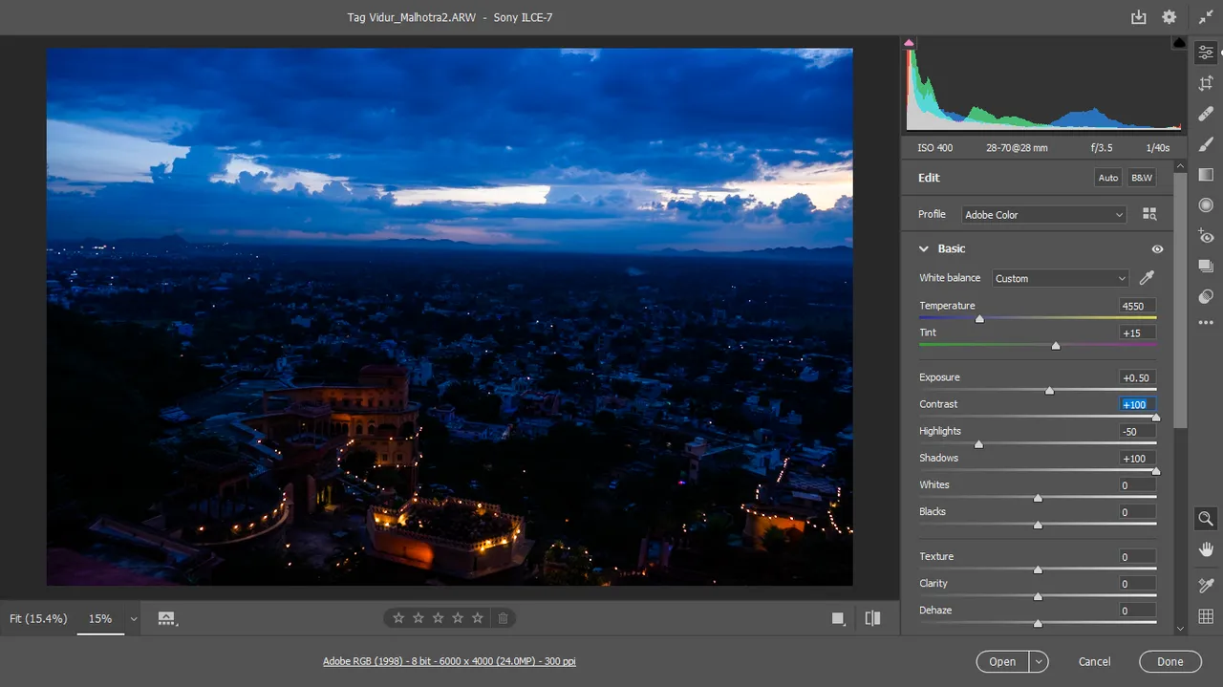Switch to single view mode
This screenshot has width=1223, height=687.
[838, 618]
